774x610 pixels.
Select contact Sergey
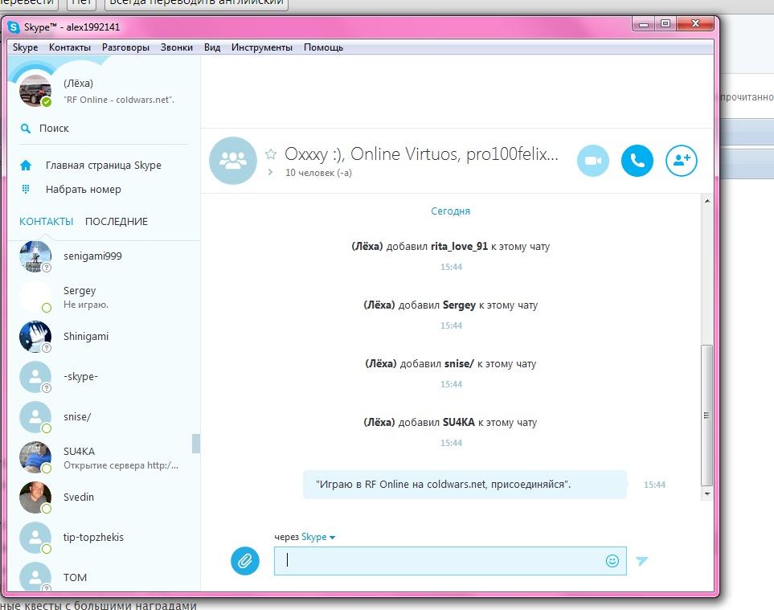click(104, 297)
